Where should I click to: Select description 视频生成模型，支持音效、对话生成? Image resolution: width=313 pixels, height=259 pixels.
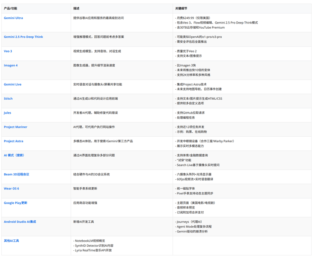[97, 51]
